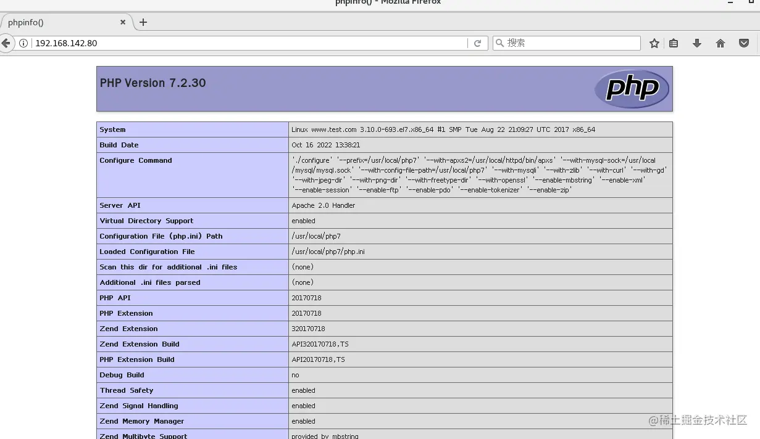Select the 'PHP Extension' row label
This screenshot has width=760, height=439.
coord(126,313)
